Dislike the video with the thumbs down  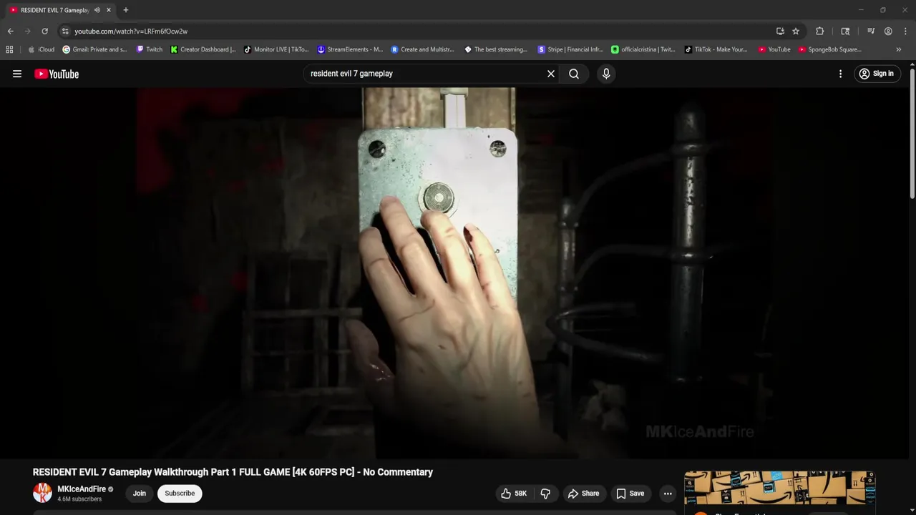pyautogui.click(x=545, y=494)
